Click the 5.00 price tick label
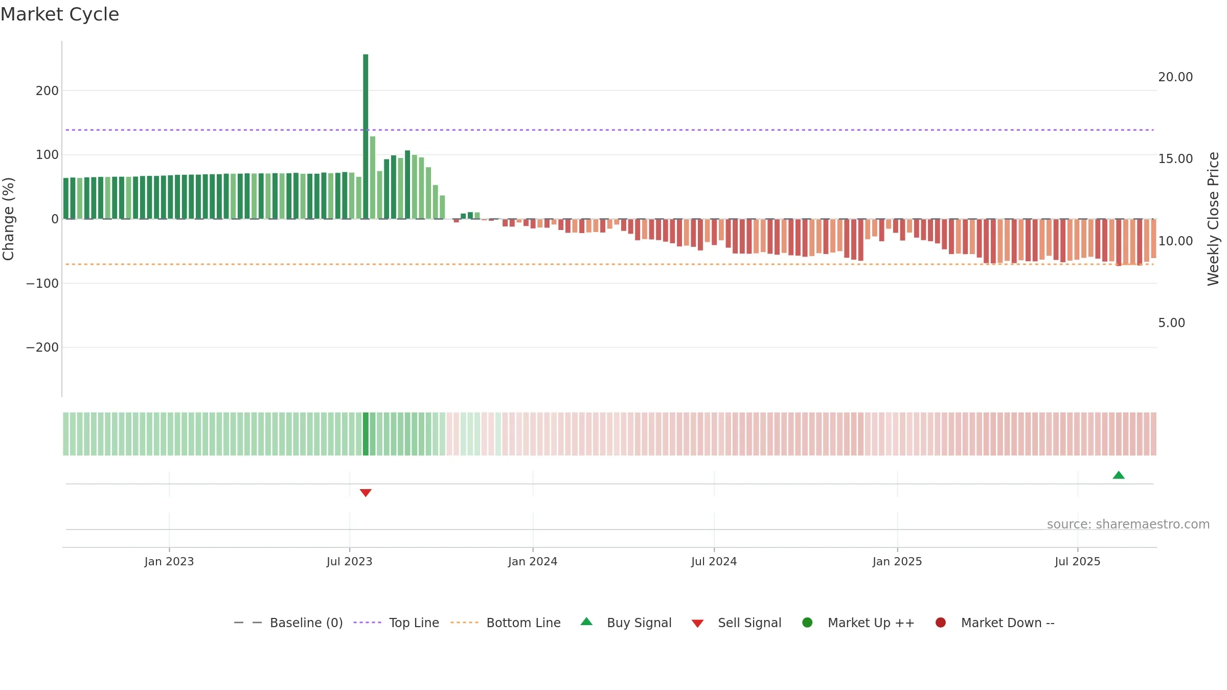Image resolution: width=1227 pixels, height=690 pixels. click(1171, 323)
